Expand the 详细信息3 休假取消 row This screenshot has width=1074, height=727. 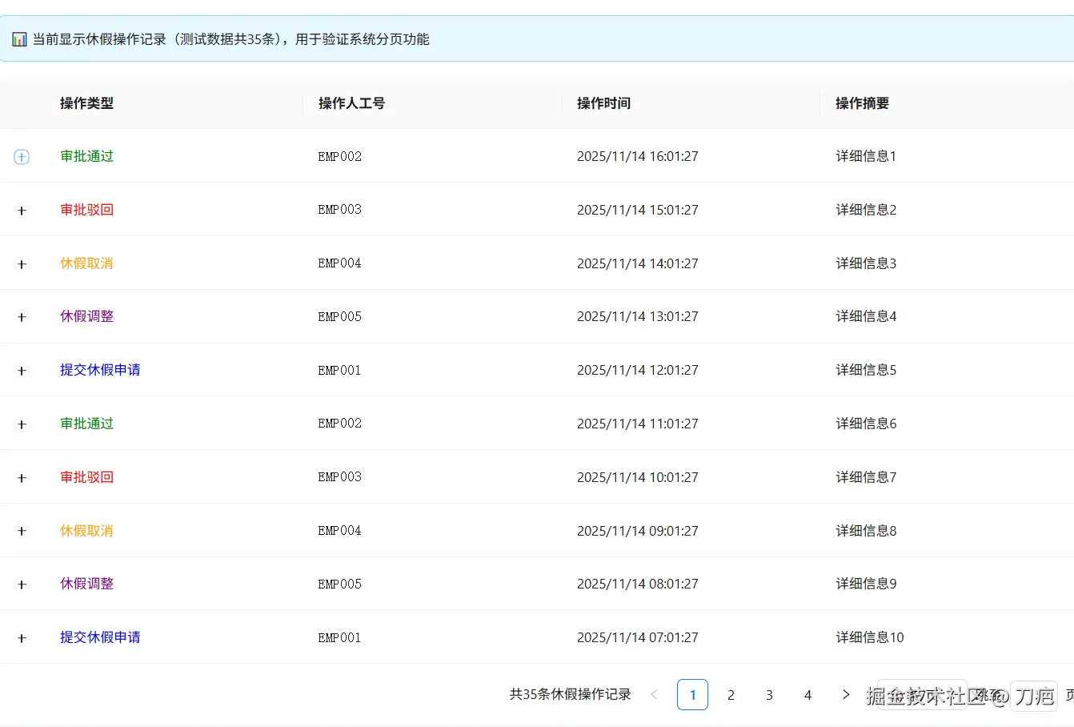tap(22, 264)
